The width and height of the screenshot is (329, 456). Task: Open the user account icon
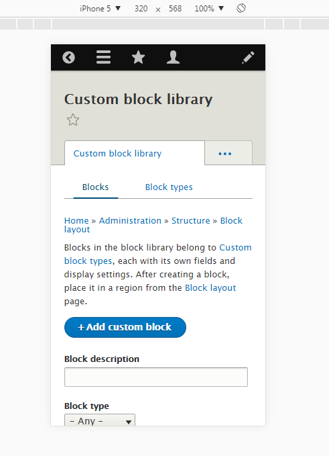pyautogui.click(x=173, y=57)
